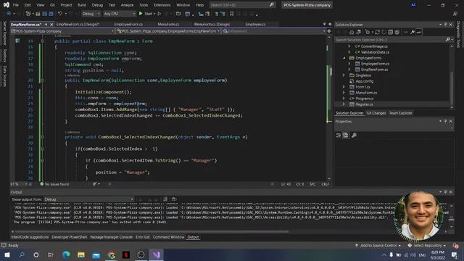464x261 pixels.
Task: Click Show All Files icon
Action: (x=397, y=32)
